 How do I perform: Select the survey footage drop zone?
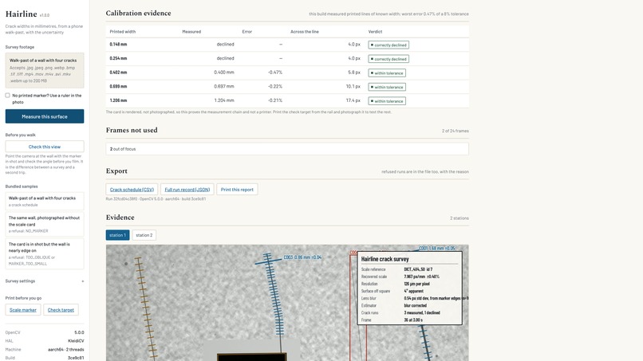click(45, 70)
